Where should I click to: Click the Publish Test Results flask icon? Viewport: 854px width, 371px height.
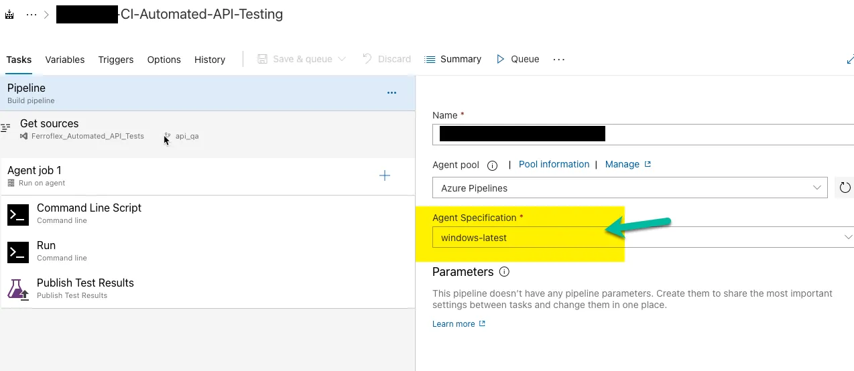pos(18,289)
